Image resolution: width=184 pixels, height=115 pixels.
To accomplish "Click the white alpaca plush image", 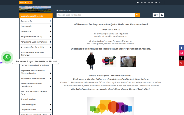I will point(128,61).
